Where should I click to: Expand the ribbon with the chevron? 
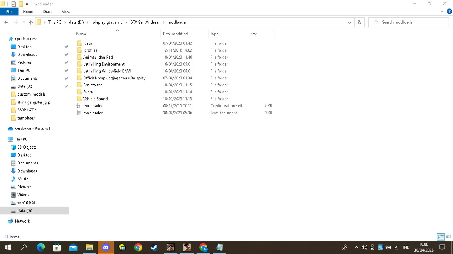[x=442, y=12]
